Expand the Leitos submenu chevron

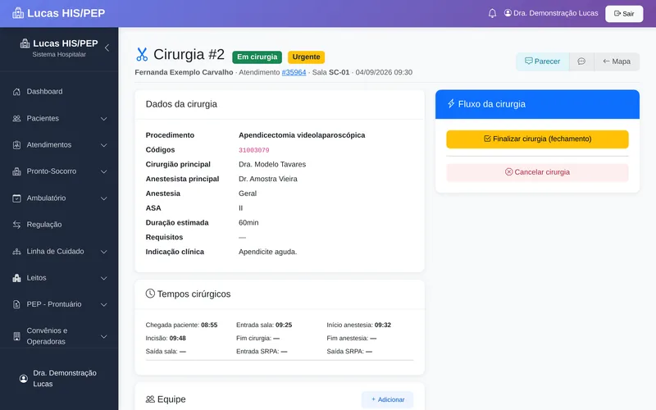point(104,278)
